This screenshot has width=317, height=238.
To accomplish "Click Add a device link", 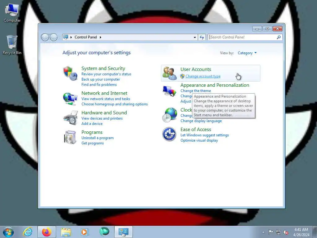I will pos(92,124).
